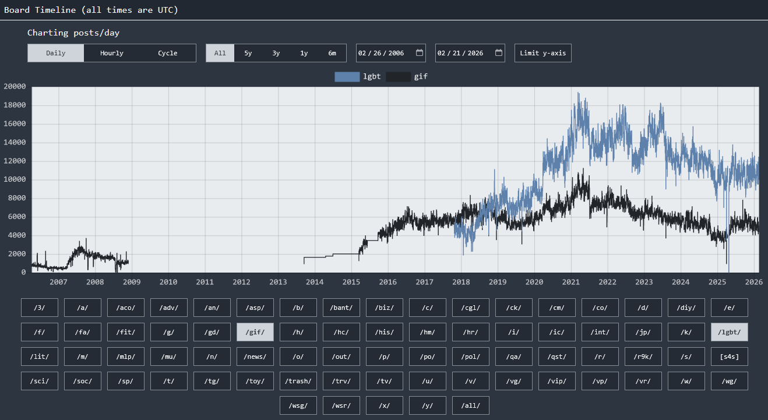Deselect the /lgbt/ board
The image size is (768, 420).
tap(730, 332)
